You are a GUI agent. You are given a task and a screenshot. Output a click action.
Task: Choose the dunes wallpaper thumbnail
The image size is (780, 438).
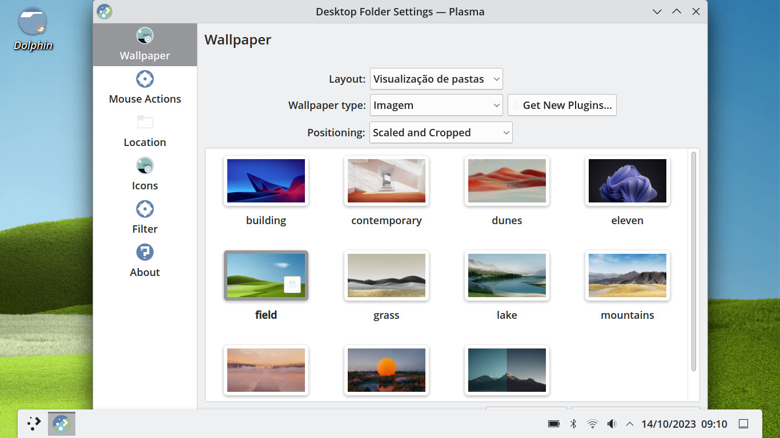pyautogui.click(x=506, y=181)
